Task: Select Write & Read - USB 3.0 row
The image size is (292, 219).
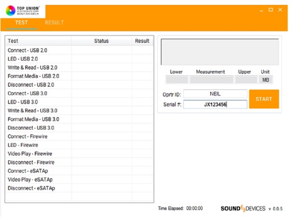Action: (79, 110)
